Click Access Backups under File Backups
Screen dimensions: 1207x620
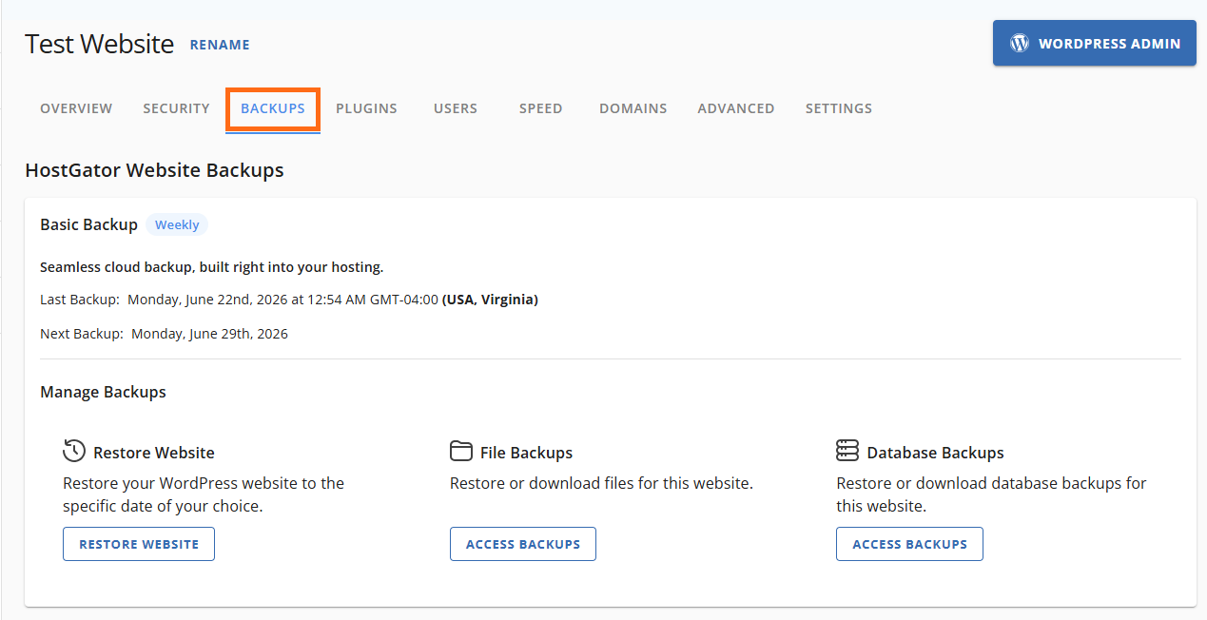tap(523, 544)
